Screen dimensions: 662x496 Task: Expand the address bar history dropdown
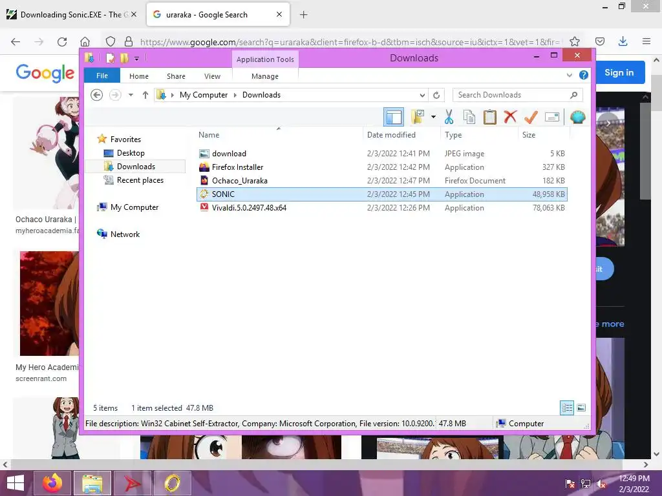coord(422,96)
